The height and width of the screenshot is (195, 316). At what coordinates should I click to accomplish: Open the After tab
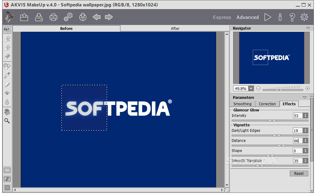pos(175,29)
